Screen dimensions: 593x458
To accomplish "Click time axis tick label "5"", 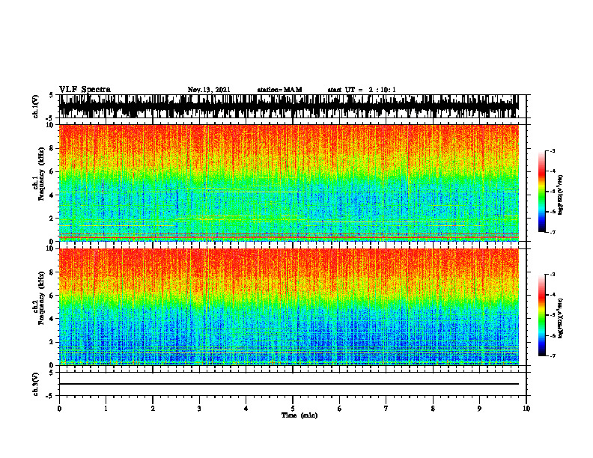I will pyautogui.click(x=293, y=409).
